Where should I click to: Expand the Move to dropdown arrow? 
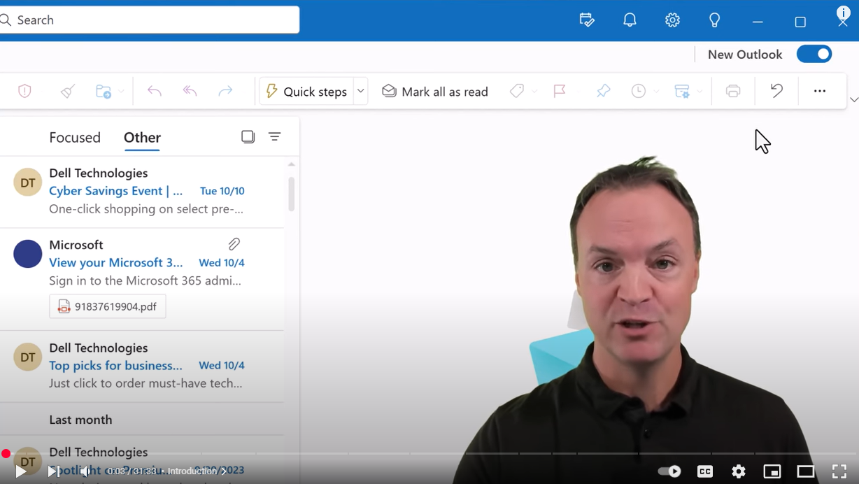click(x=122, y=92)
